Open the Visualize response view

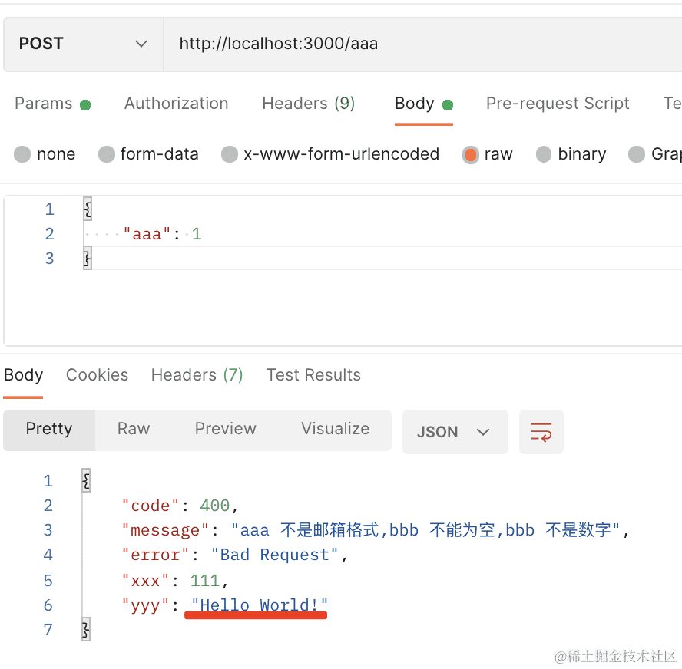[x=335, y=429]
